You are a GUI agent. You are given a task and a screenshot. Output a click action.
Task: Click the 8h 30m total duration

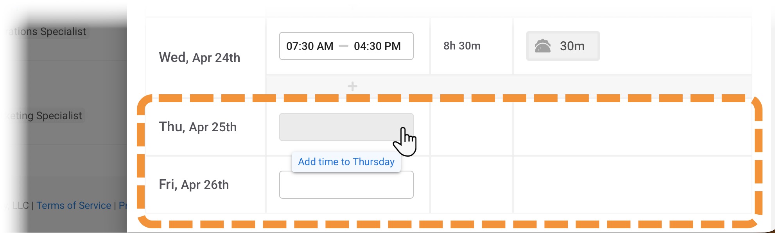click(462, 46)
